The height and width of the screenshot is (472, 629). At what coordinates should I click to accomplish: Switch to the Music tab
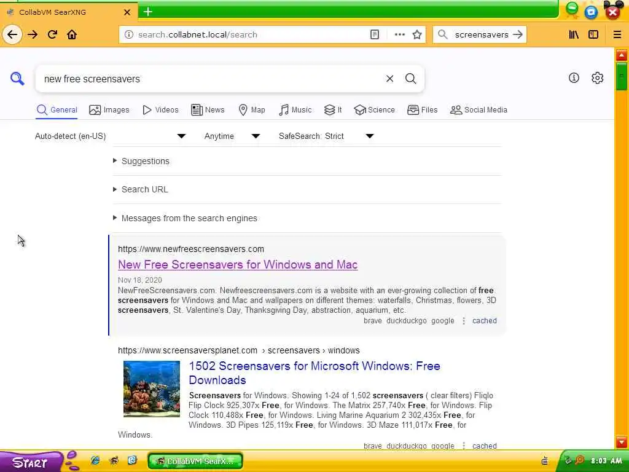[295, 110]
